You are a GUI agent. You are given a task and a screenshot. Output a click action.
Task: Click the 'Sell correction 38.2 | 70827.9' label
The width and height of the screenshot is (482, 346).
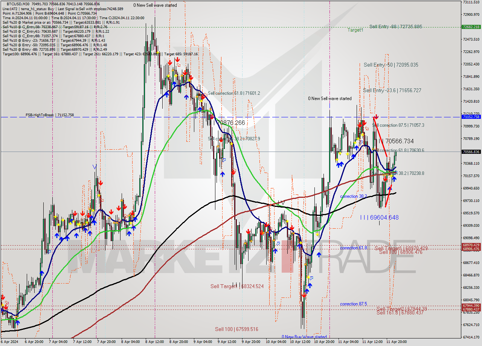[x=234, y=139]
